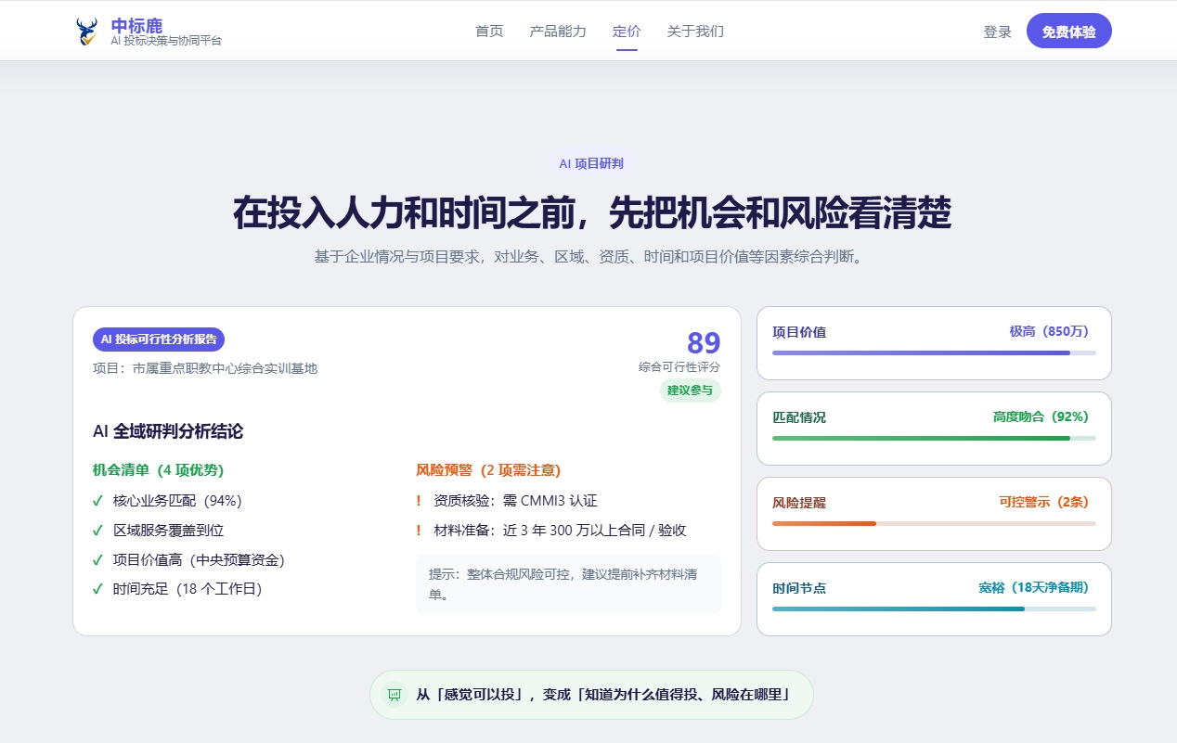Click the main headline 在投入人力和时间之前

click(x=592, y=213)
